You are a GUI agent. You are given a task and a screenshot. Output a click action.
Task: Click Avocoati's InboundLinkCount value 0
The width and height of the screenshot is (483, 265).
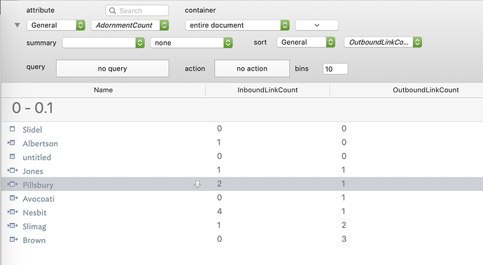[219, 198]
